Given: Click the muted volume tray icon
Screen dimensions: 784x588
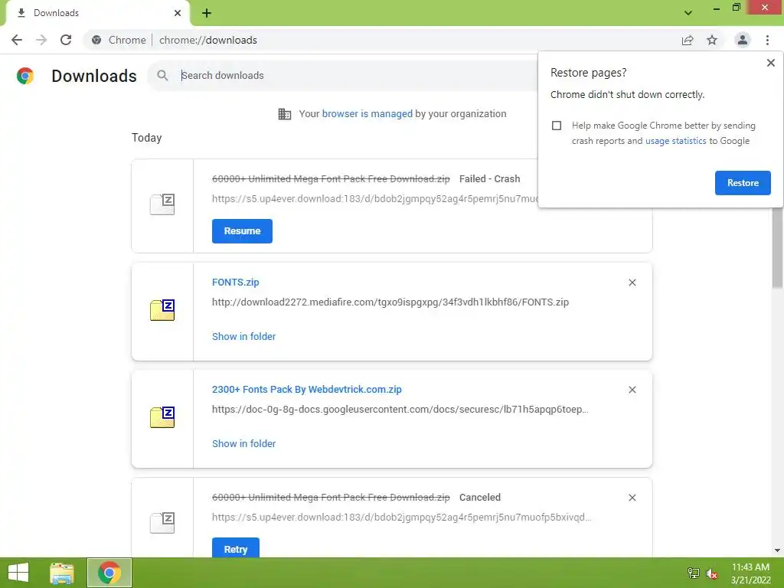Looking at the screenshot, I should pyautogui.click(x=712, y=573).
